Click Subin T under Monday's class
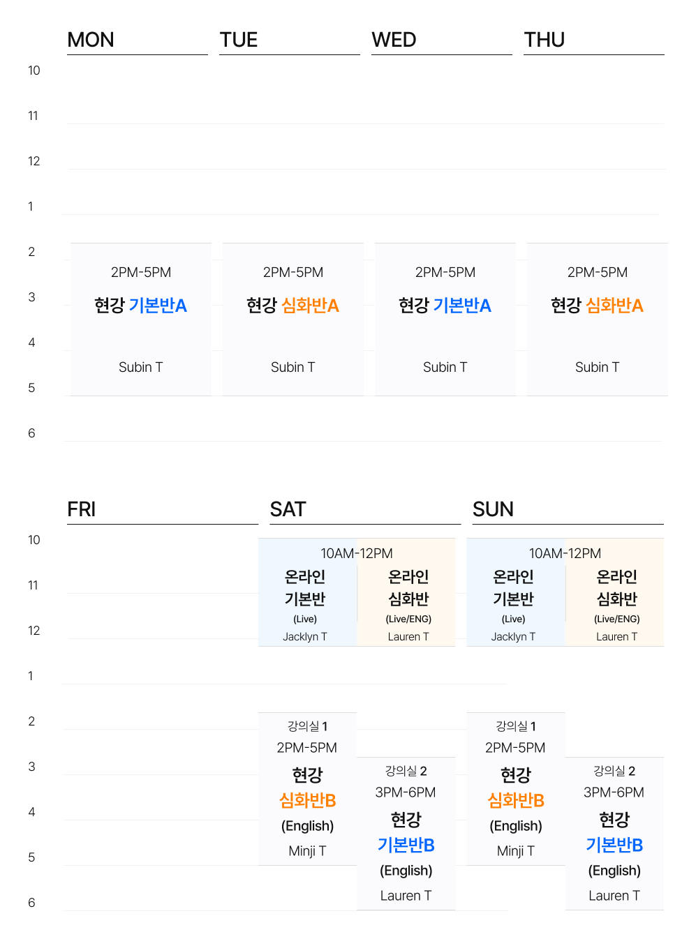 click(x=140, y=367)
